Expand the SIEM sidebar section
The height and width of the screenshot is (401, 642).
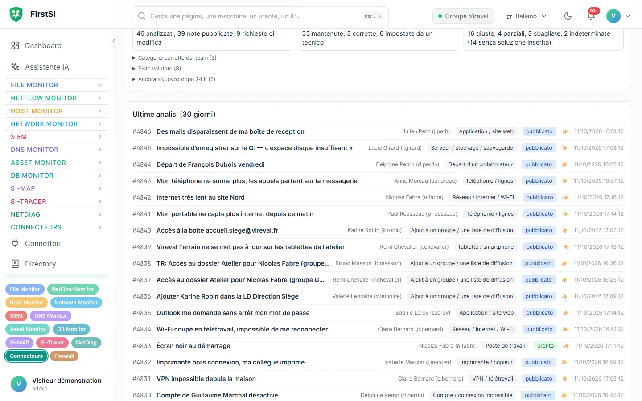57,137
